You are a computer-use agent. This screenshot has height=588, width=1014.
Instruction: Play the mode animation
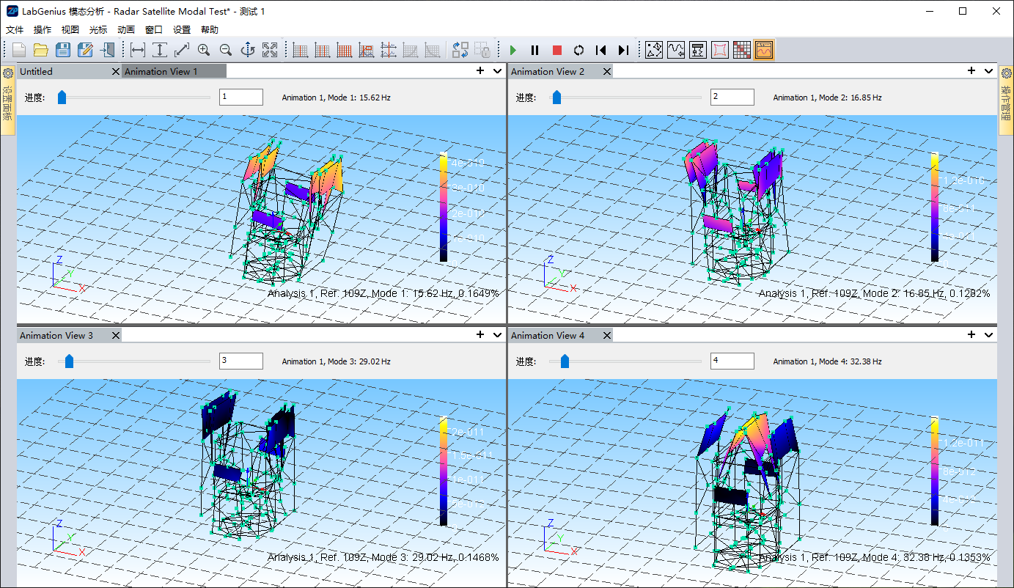[x=513, y=50]
